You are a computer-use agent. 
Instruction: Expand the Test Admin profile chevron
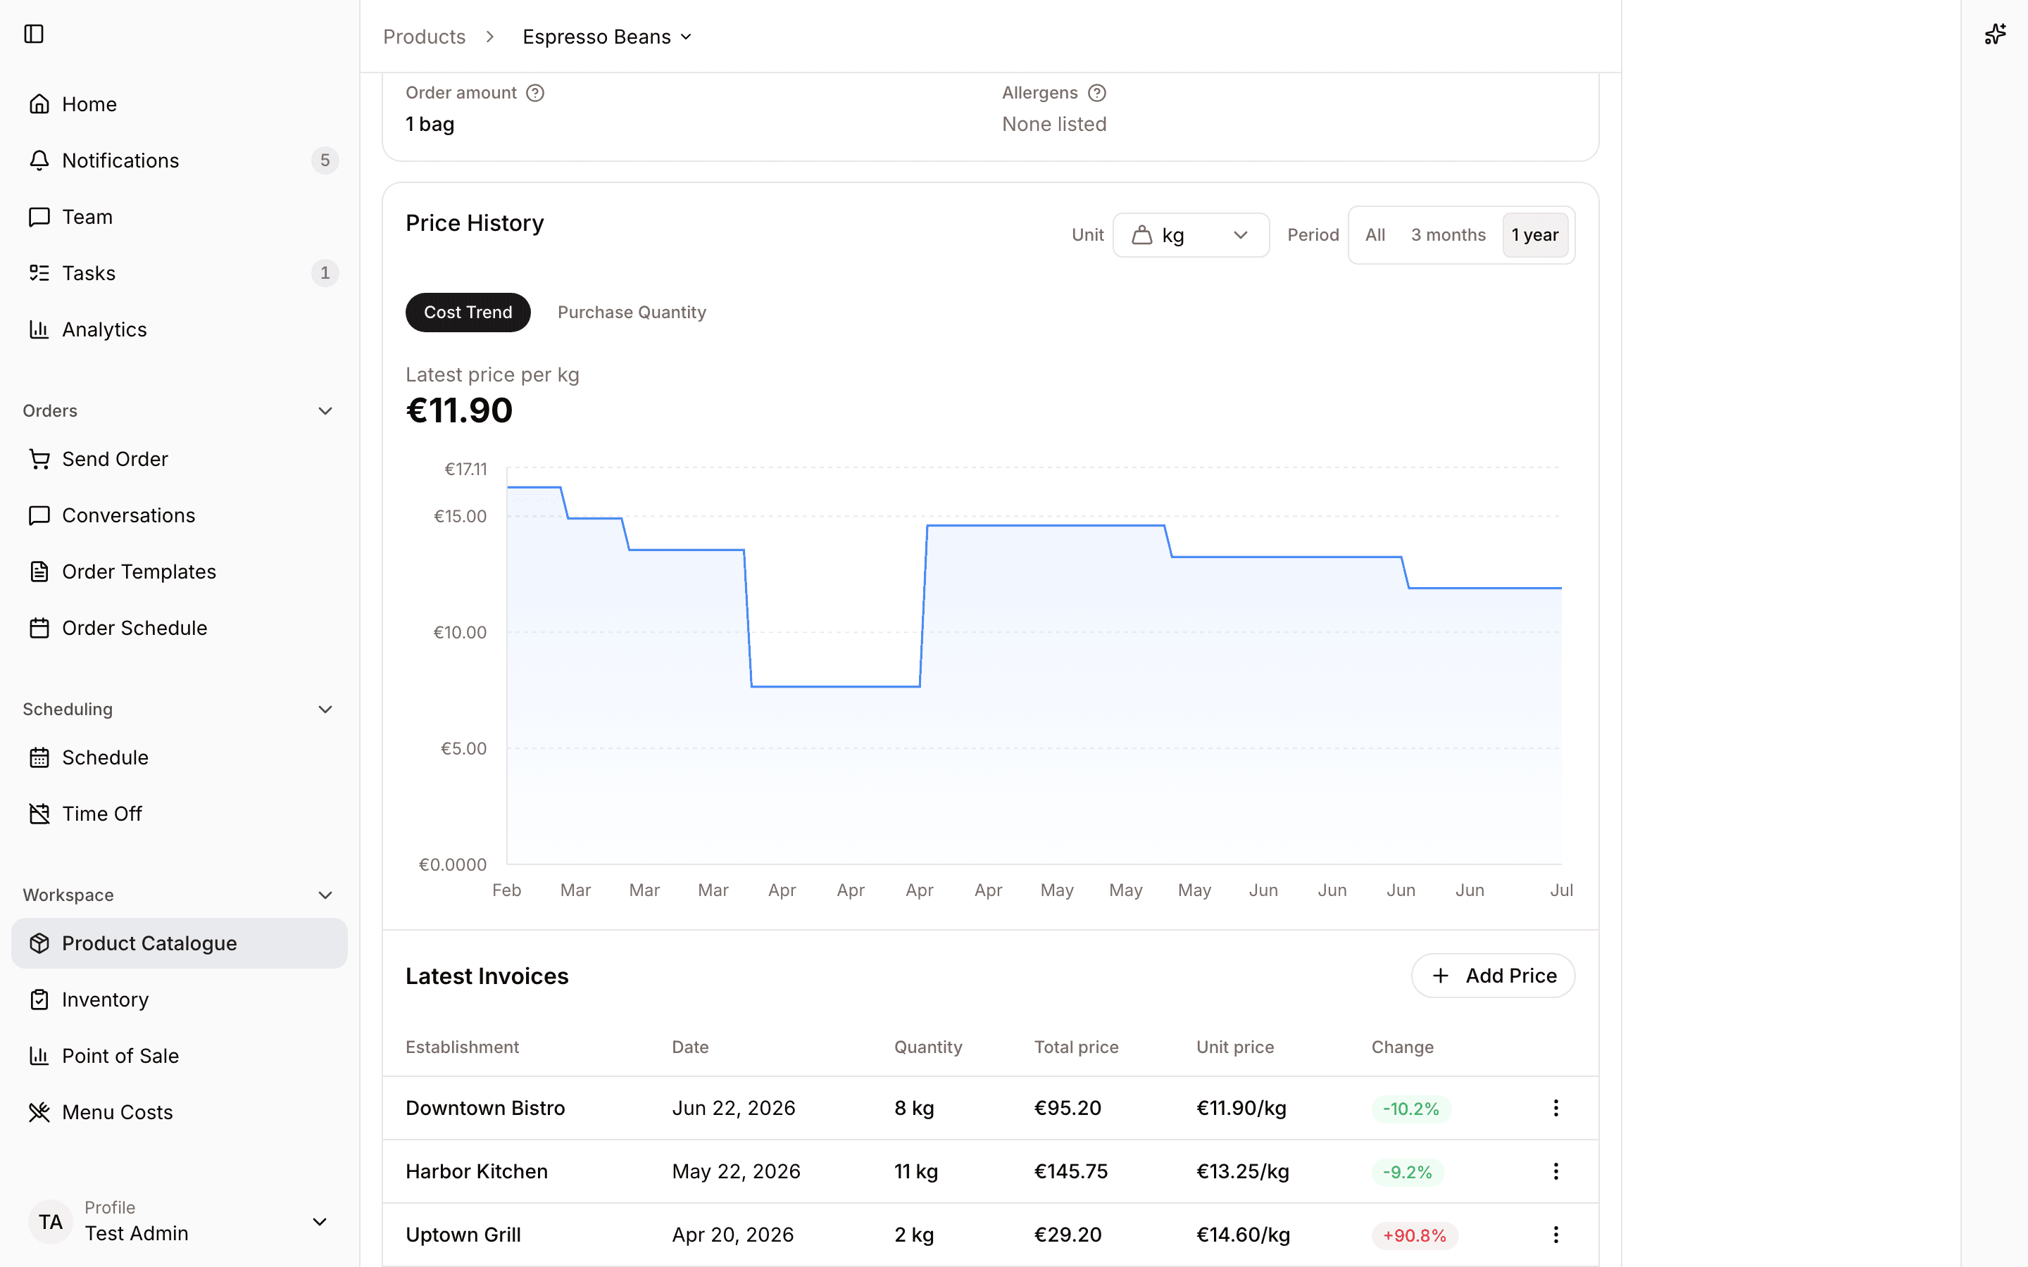pos(319,1222)
